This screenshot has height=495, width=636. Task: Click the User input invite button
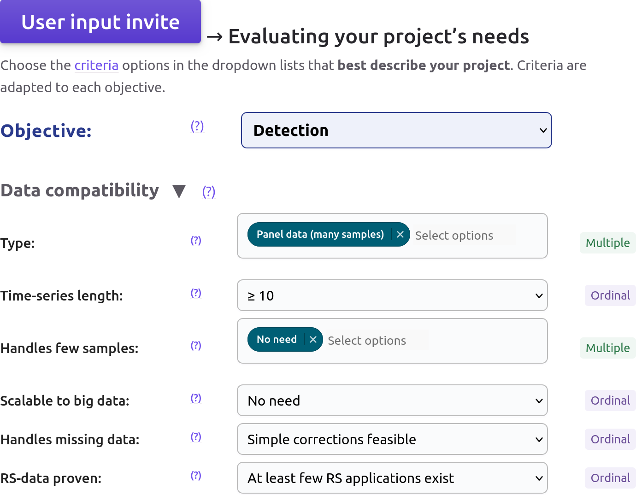pos(100,22)
